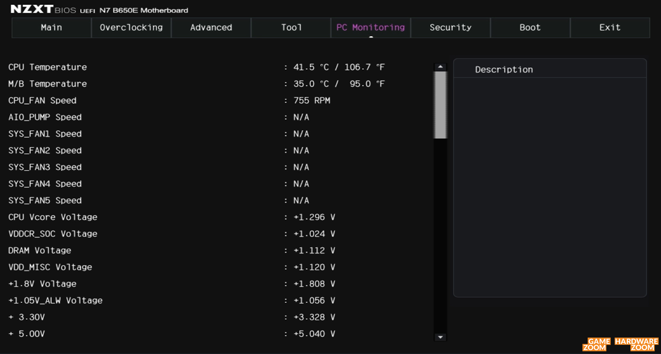This screenshot has height=354, width=661.
Task: Select the + 5.00V label
Action: 26,334
